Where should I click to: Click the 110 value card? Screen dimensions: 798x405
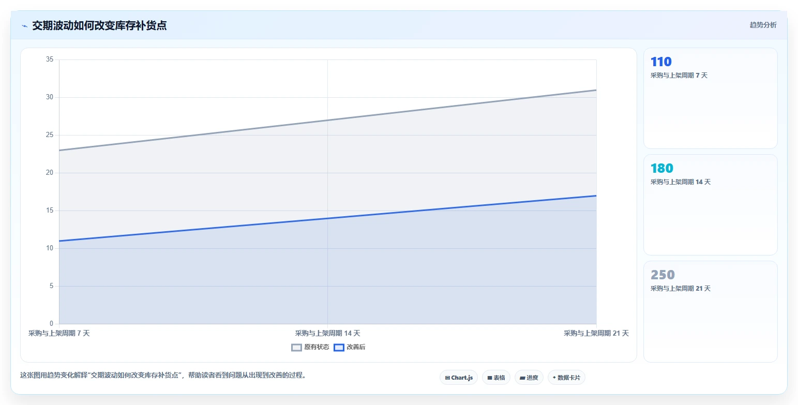point(710,98)
